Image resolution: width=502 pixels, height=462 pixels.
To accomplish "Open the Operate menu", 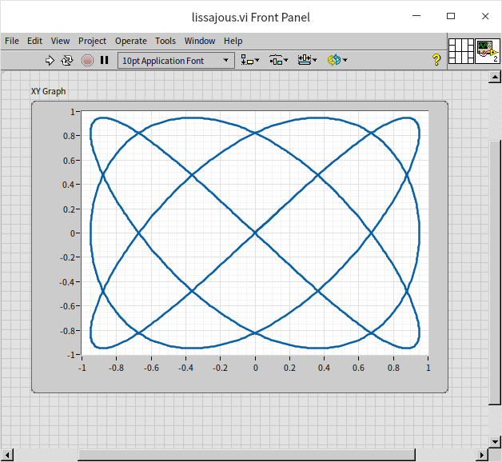I will pyautogui.click(x=130, y=41).
